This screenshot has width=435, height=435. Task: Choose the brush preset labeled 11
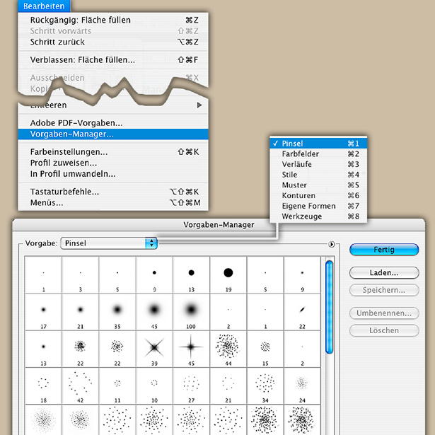coord(117,385)
